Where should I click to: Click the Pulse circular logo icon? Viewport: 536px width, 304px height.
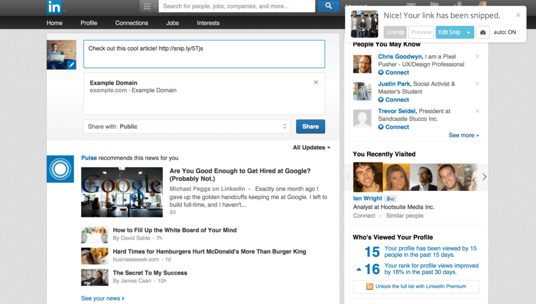[60, 169]
